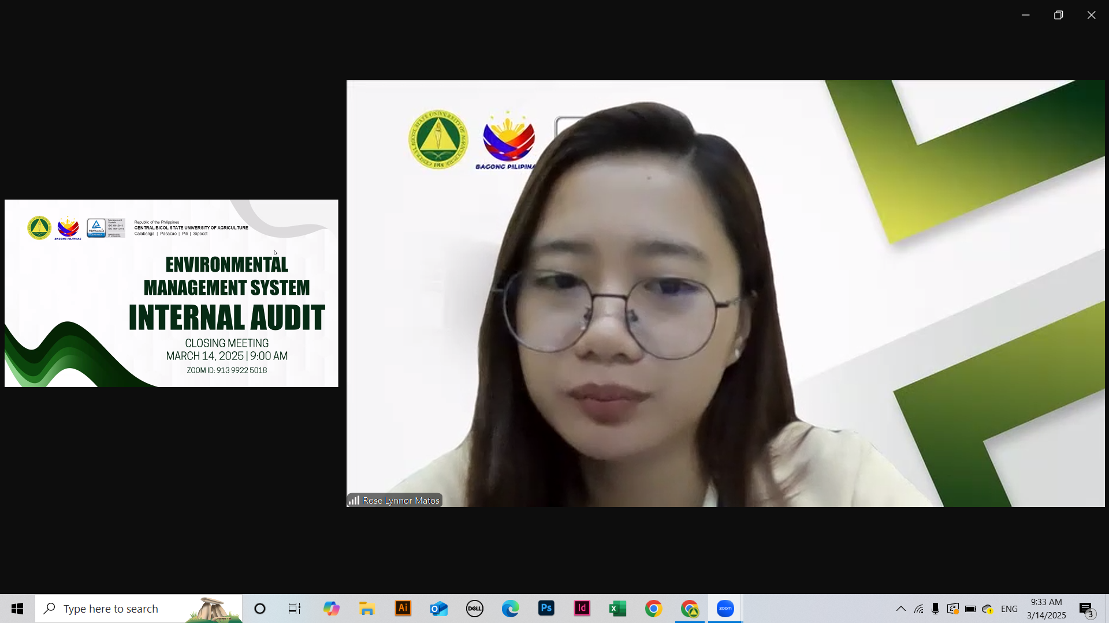Select the shared presentation slide thumbnail
The height and width of the screenshot is (623, 1109).
[x=171, y=293]
